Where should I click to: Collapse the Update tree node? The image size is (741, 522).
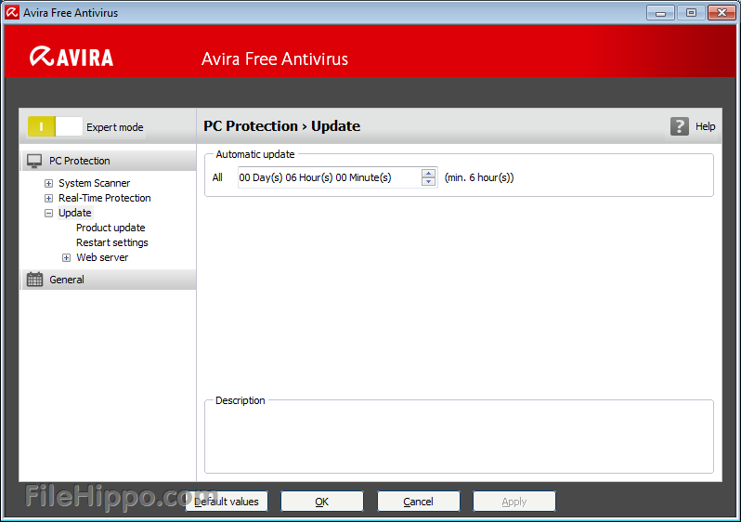click(x=48, y=214)
